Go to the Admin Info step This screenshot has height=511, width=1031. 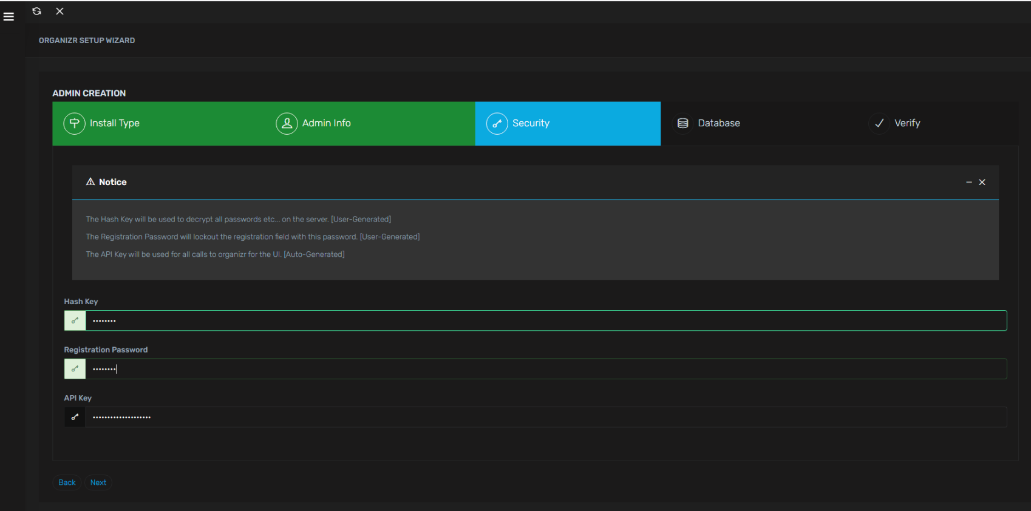point(370,123)
